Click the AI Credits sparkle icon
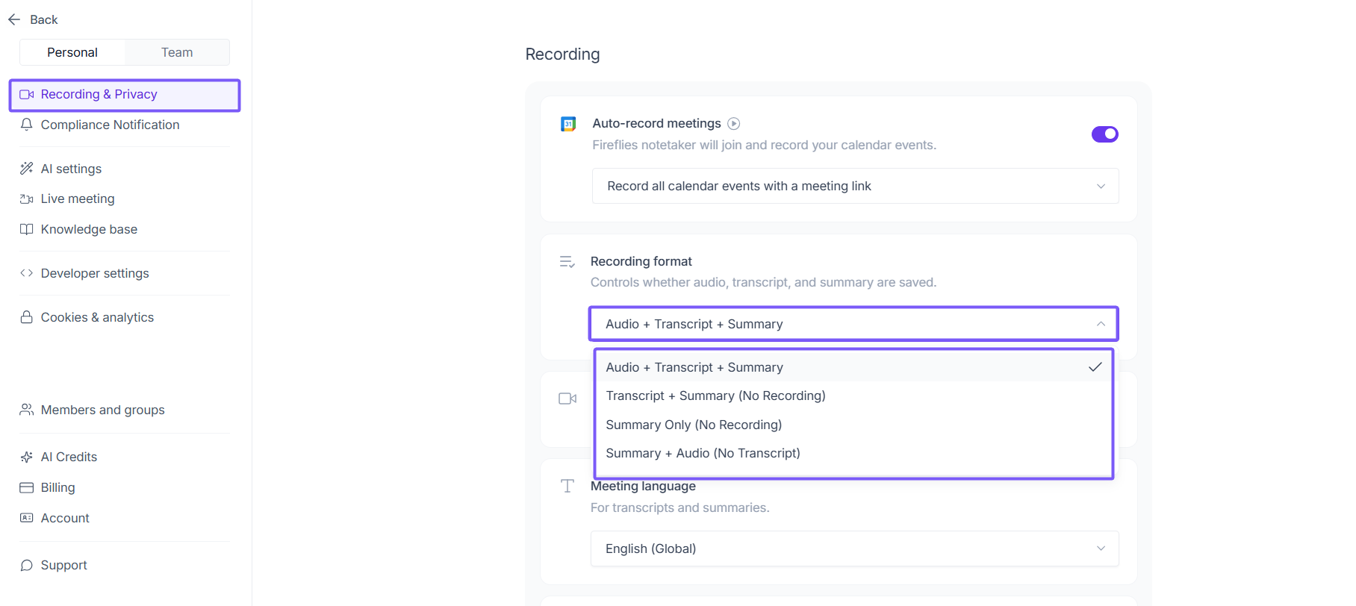This screenshot has width=1356, height=606. (x=27, y=457)
